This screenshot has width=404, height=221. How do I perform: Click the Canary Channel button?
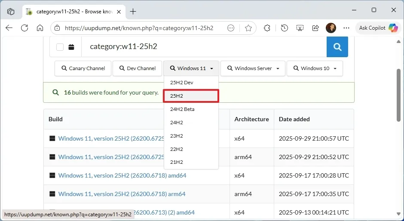83,68
